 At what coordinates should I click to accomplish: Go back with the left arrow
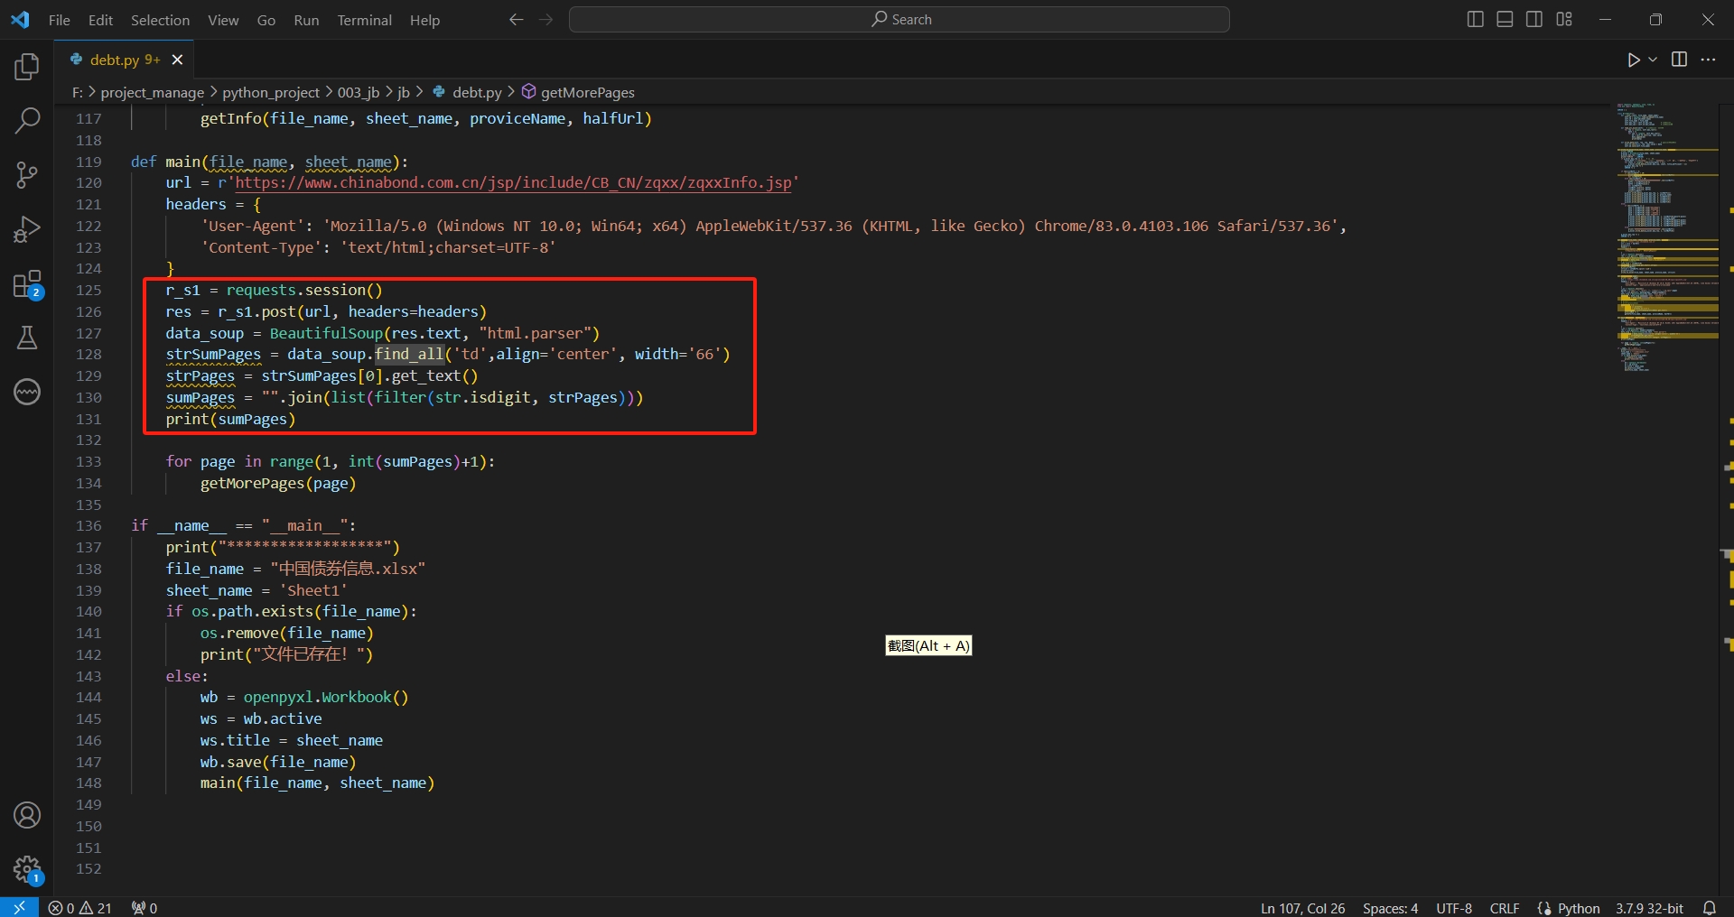coord(516,19)
